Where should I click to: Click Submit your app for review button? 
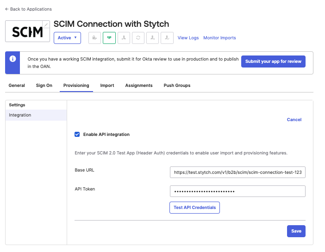point(273,61)
